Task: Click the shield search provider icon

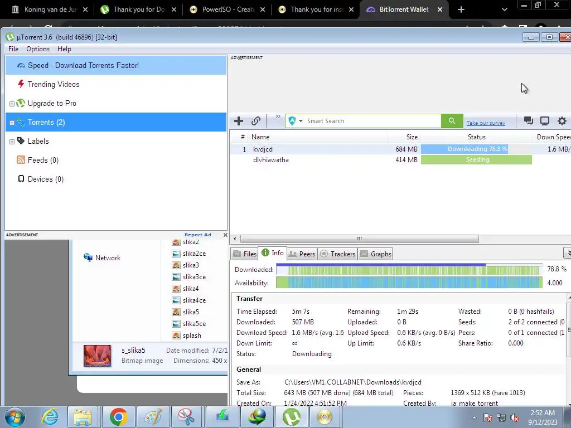Action: point(292,121)
